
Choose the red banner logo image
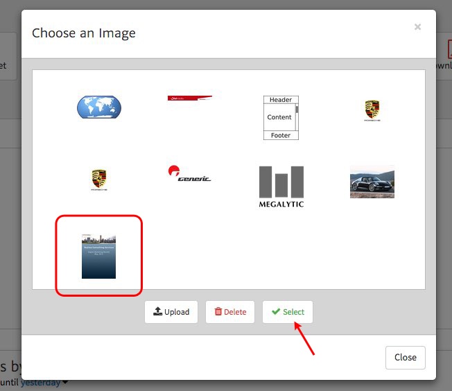[189, 98]
